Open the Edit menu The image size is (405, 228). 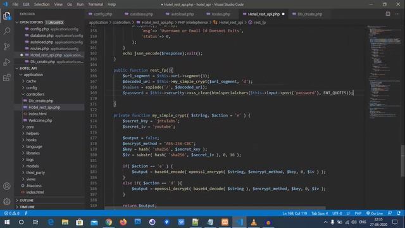[26, 4]
